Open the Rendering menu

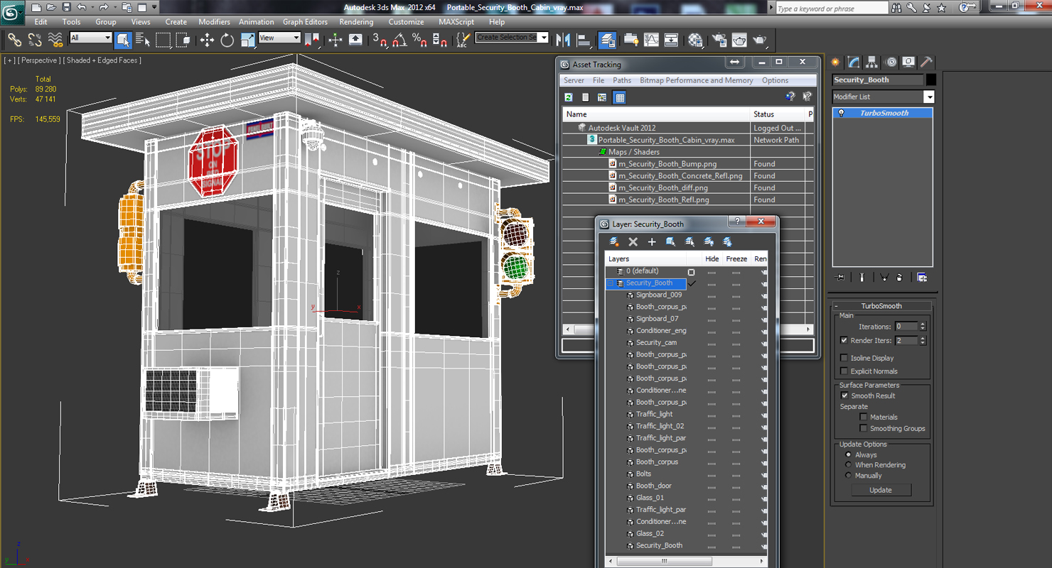tap(356, 22)
